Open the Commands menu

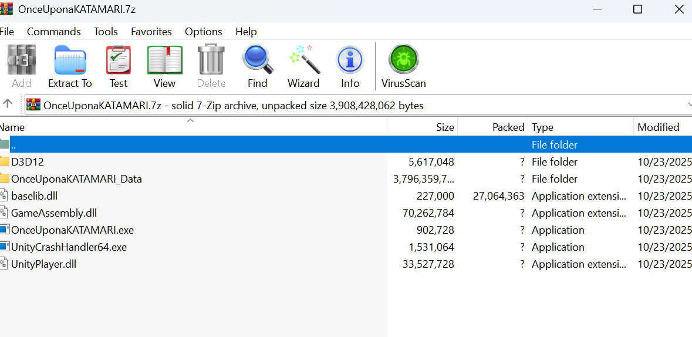point(54,32)
